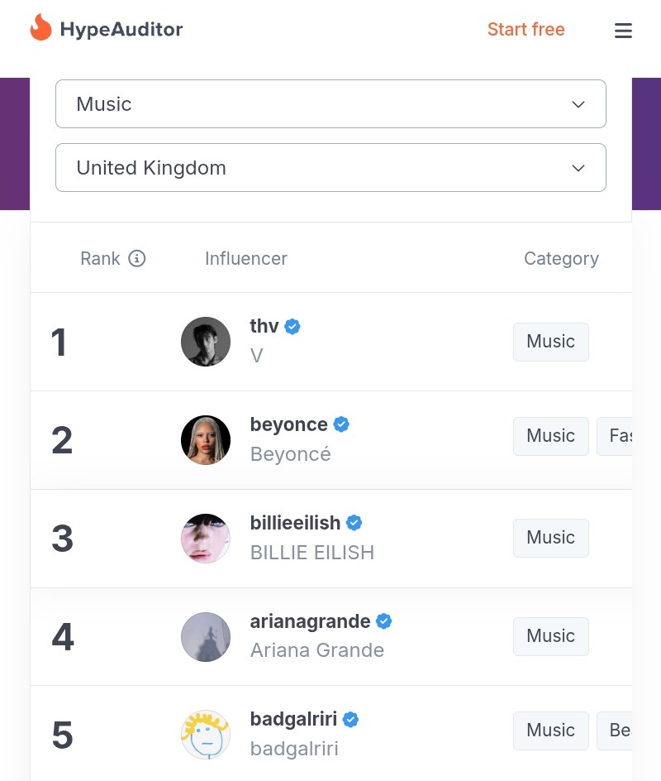
Task: Click Billie Eilish's avatar thumbnail
Action: pyautogui.click(x=206, y=539)
